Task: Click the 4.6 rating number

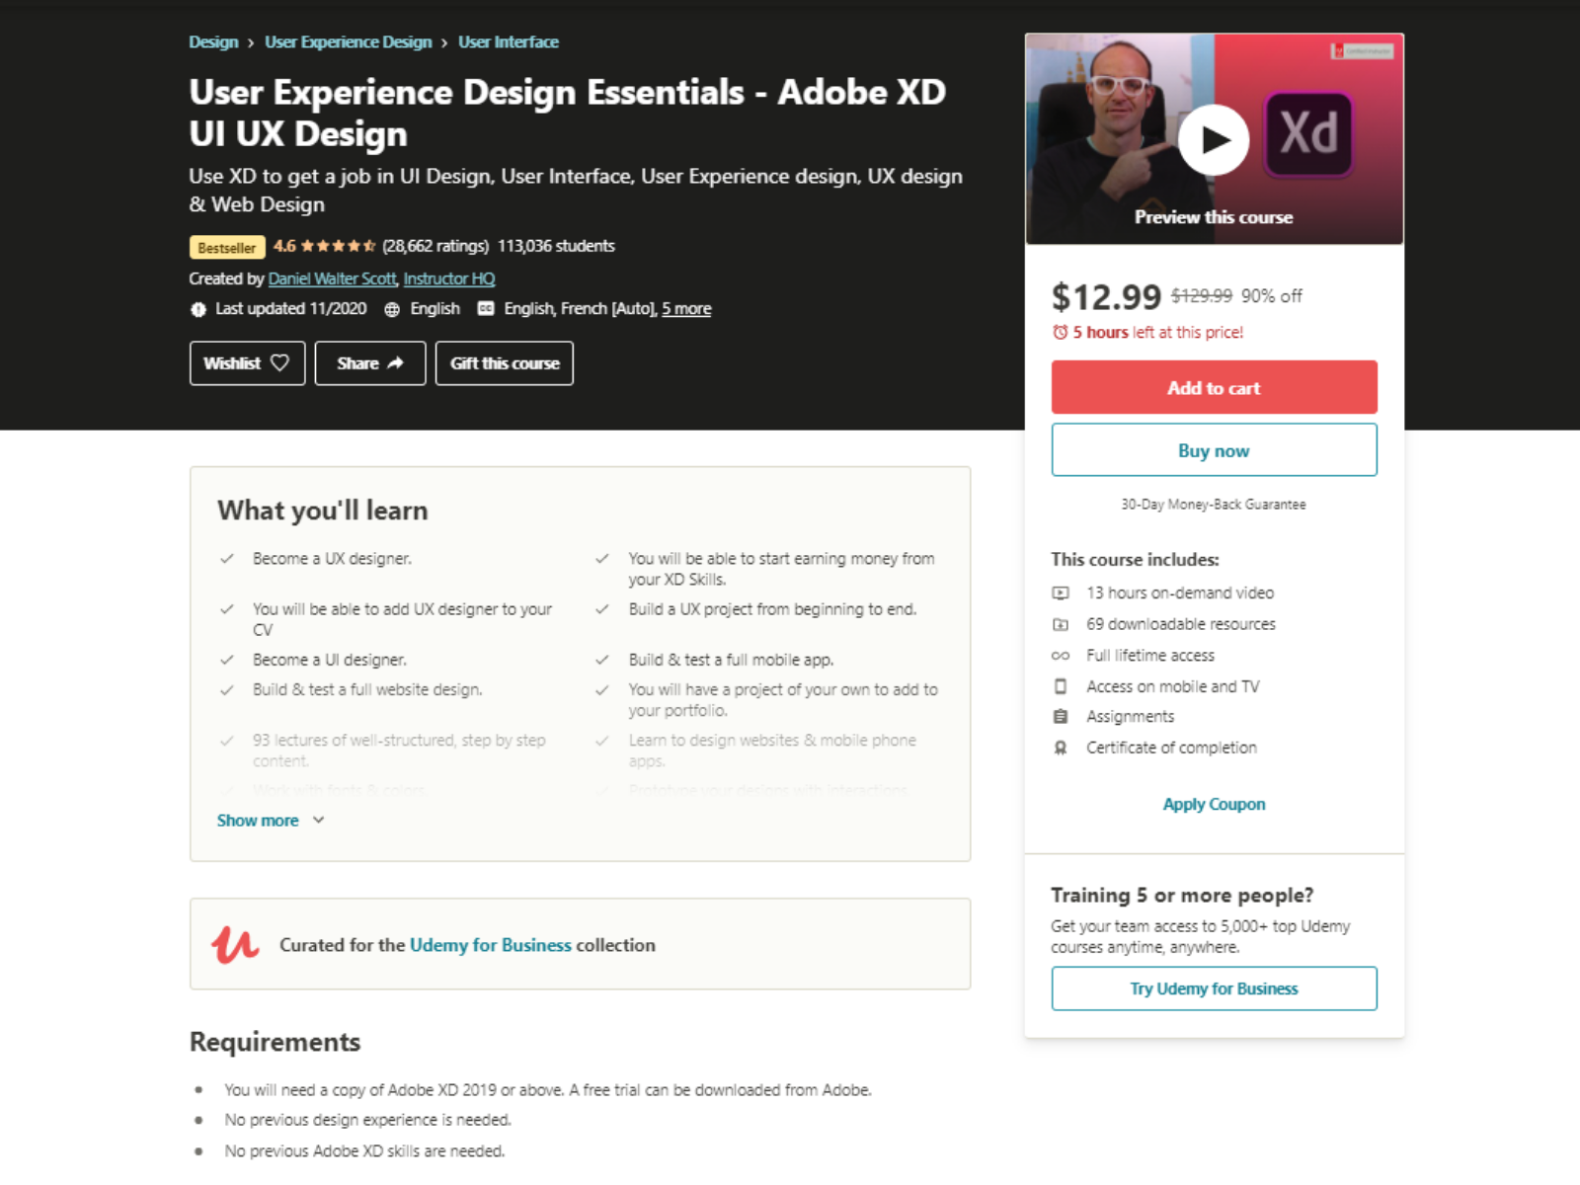Action: coord(284,246)
